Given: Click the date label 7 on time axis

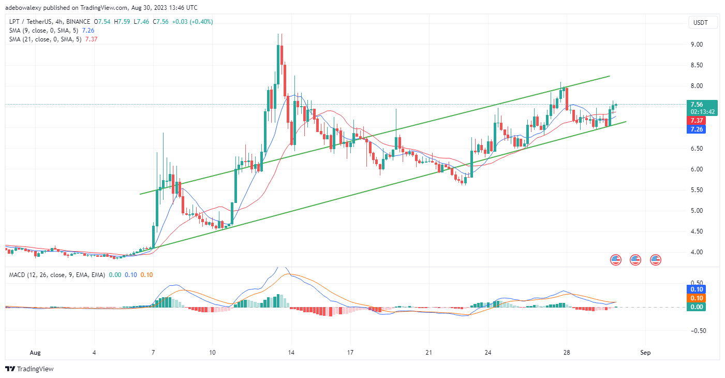Looking at the screenshot, I should pyautogui.click(x=154, y=352).
